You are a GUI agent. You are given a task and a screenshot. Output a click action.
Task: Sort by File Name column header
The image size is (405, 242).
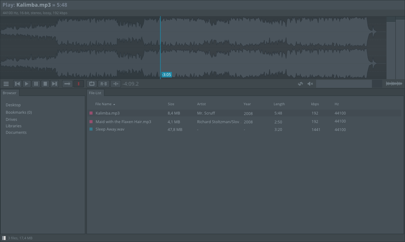point(103,104)
